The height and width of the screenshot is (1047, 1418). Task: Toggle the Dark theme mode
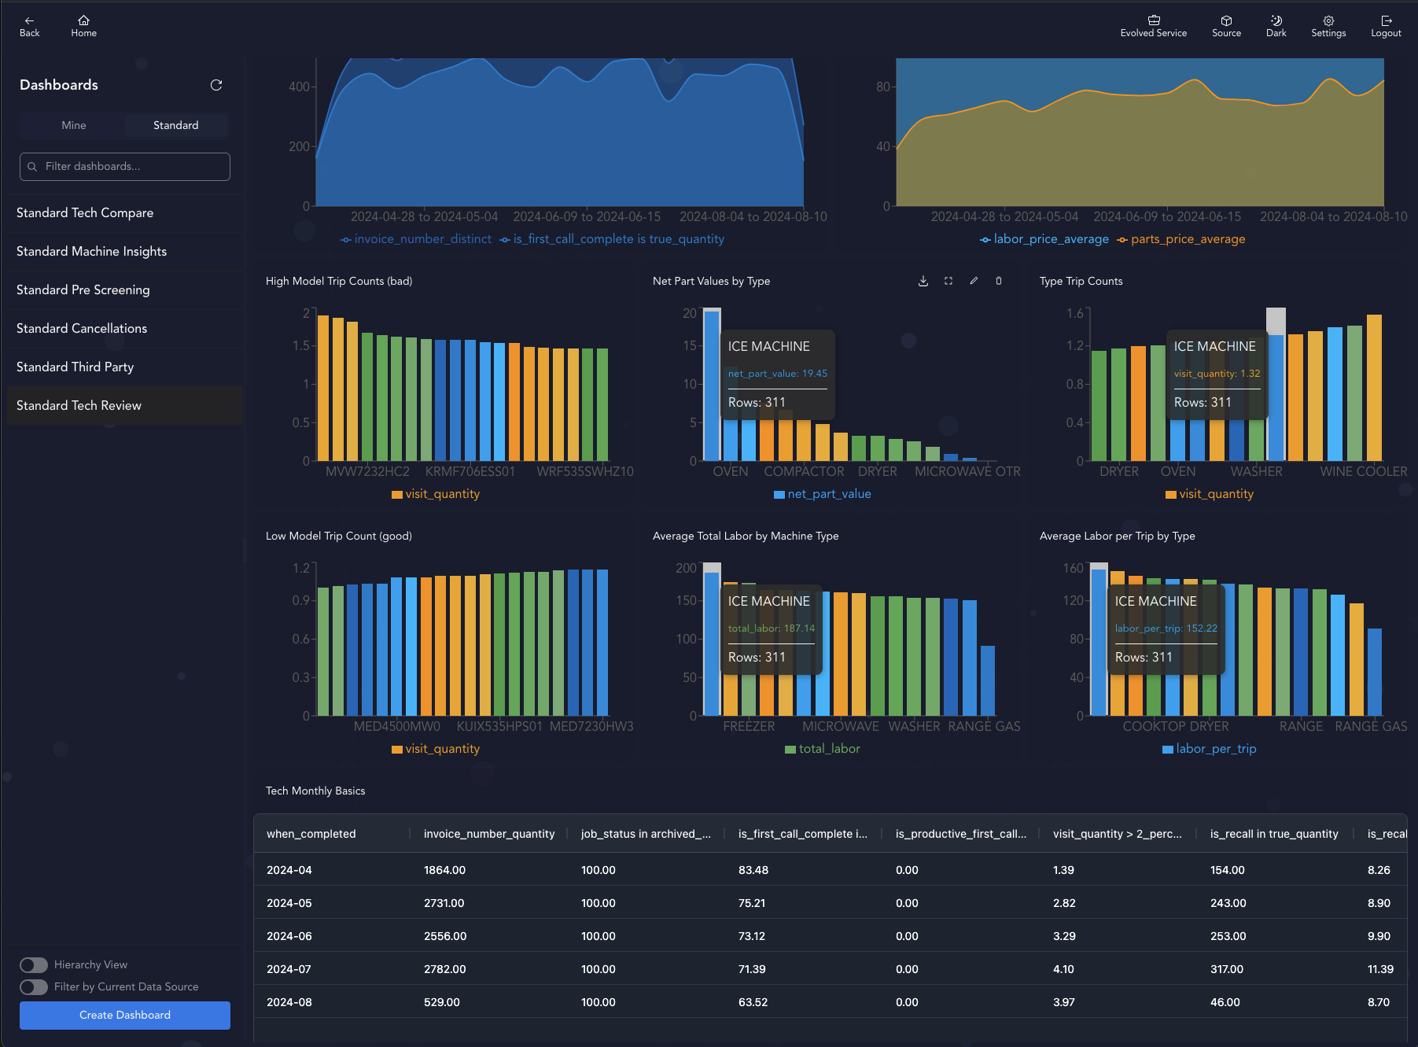tap(1276, 26)
